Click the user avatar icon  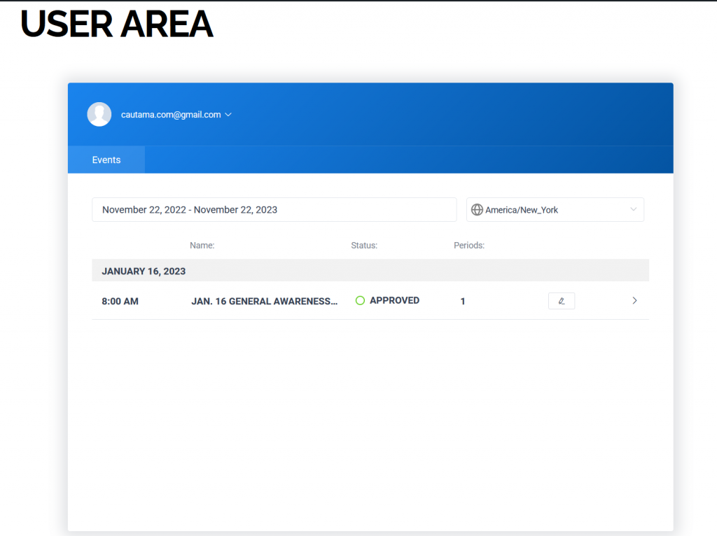[x=99, y=114]
